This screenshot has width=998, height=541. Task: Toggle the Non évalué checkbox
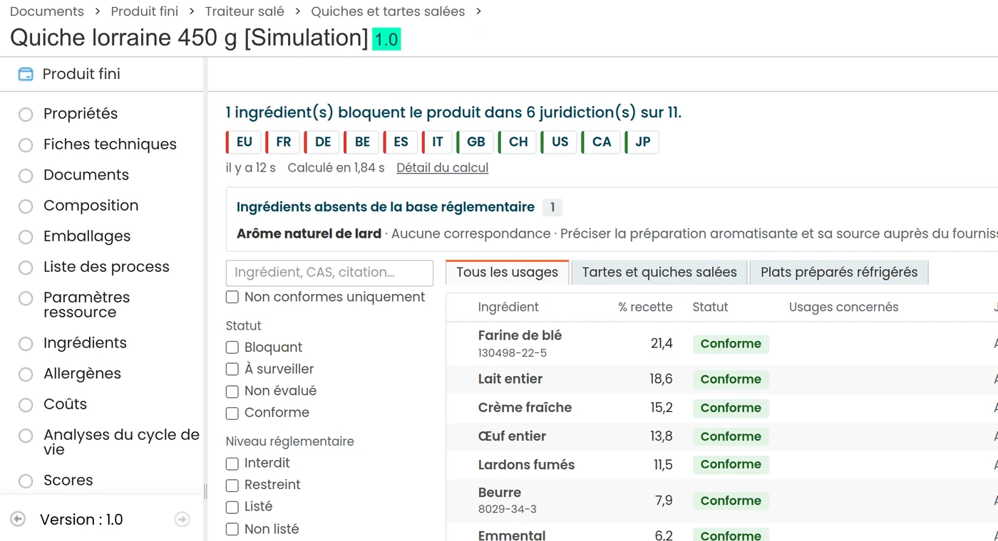click(x=232, y=391)
